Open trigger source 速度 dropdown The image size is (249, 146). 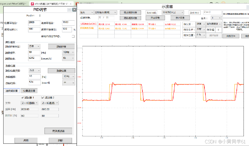click(201, 24)
